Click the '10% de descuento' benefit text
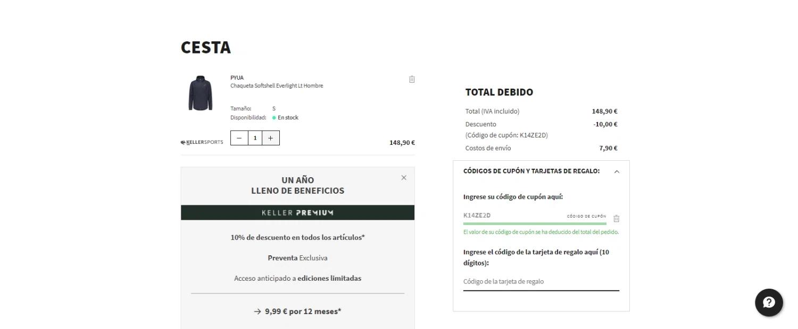This screenshot has width=798, height=329. click(297, 237)
